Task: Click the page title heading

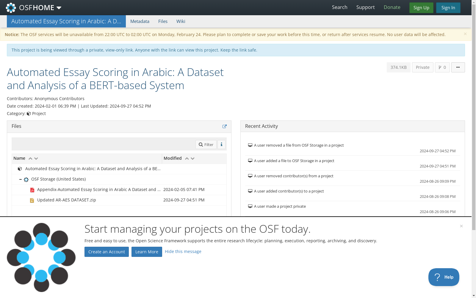Action: click(115, 79)
